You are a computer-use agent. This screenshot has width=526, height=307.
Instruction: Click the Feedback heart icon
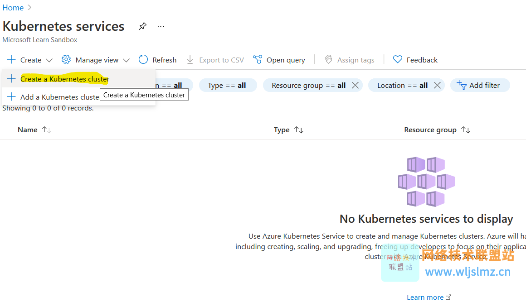pos(398,60)
